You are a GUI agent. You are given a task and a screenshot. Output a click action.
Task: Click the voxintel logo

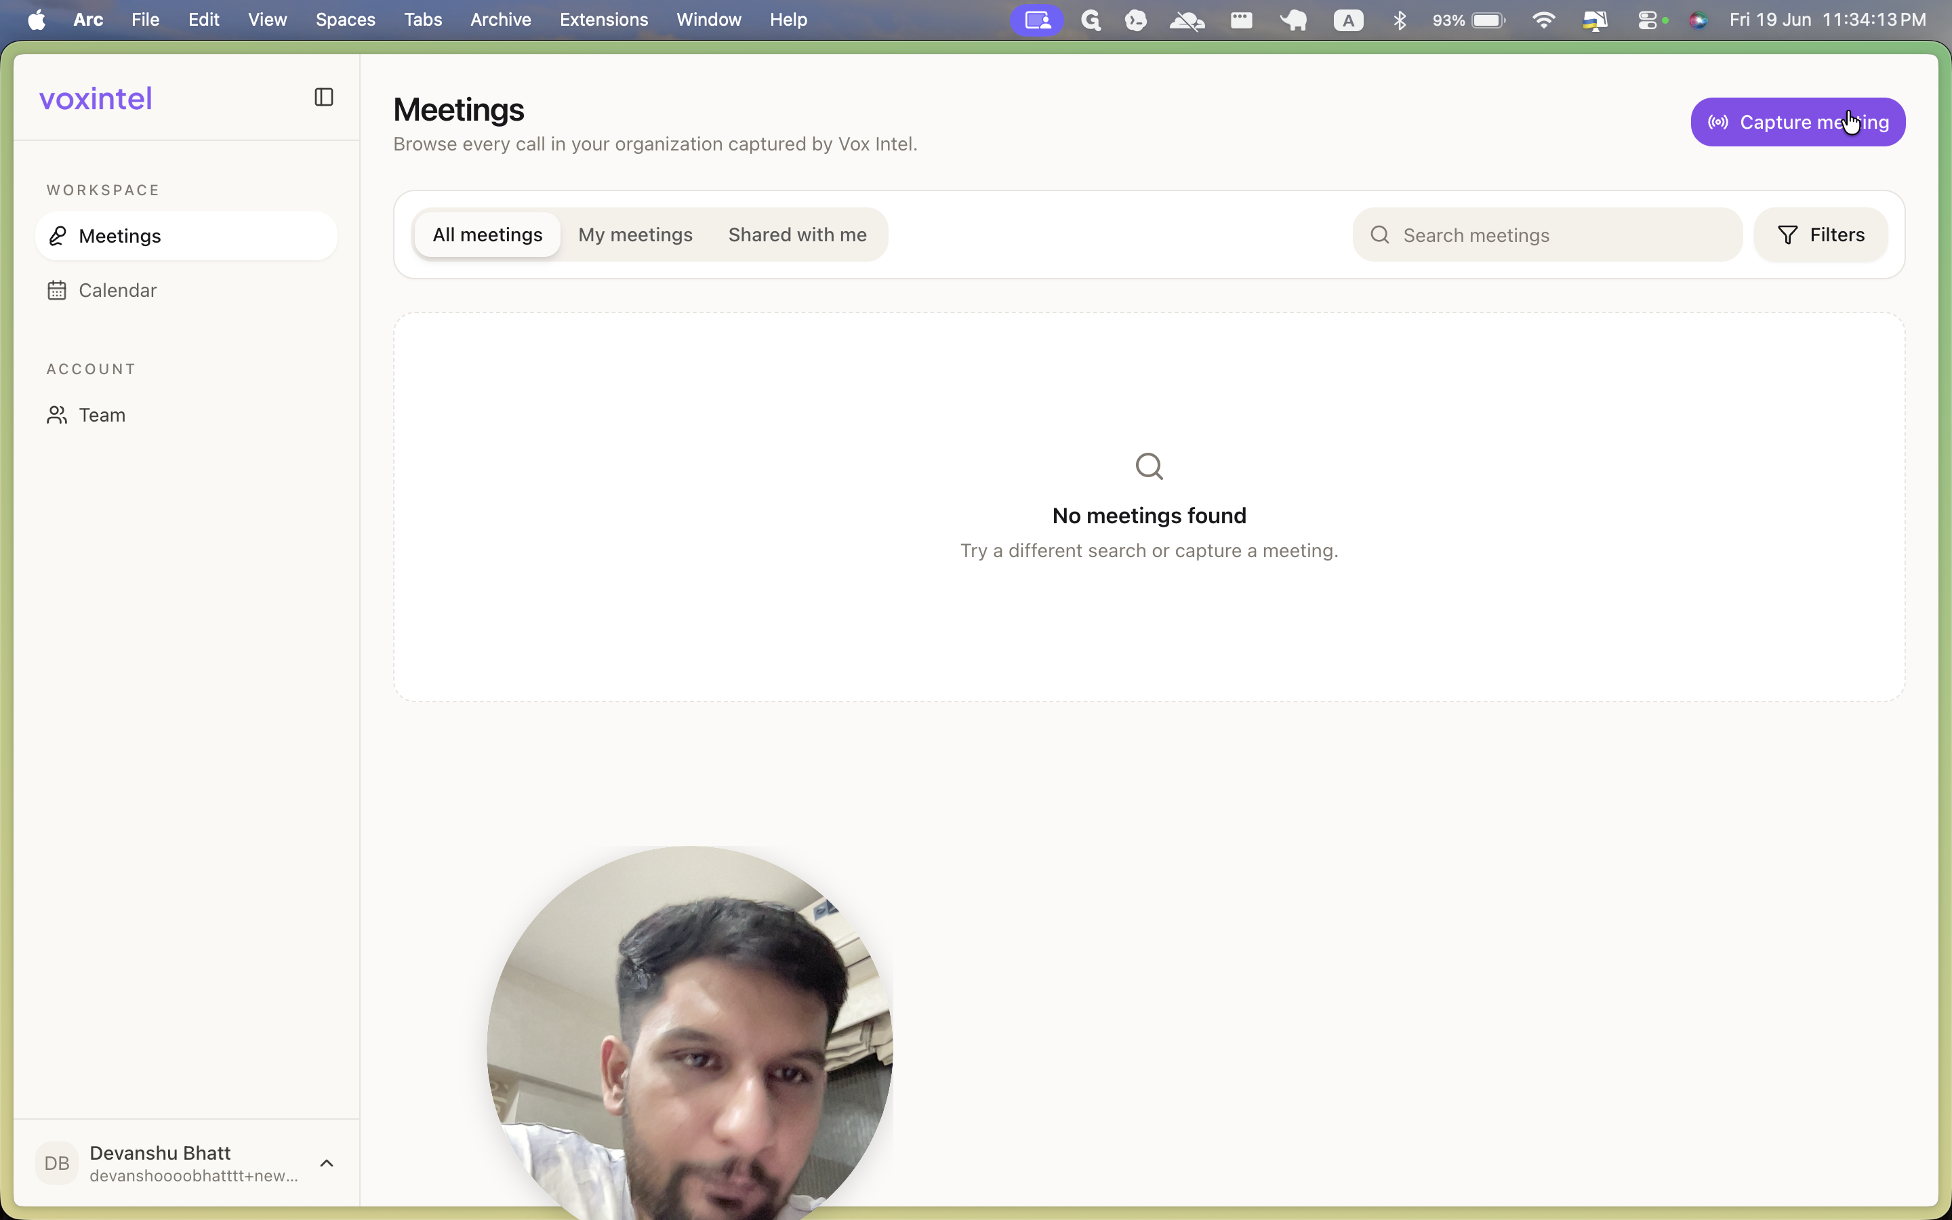click(96, 98)
